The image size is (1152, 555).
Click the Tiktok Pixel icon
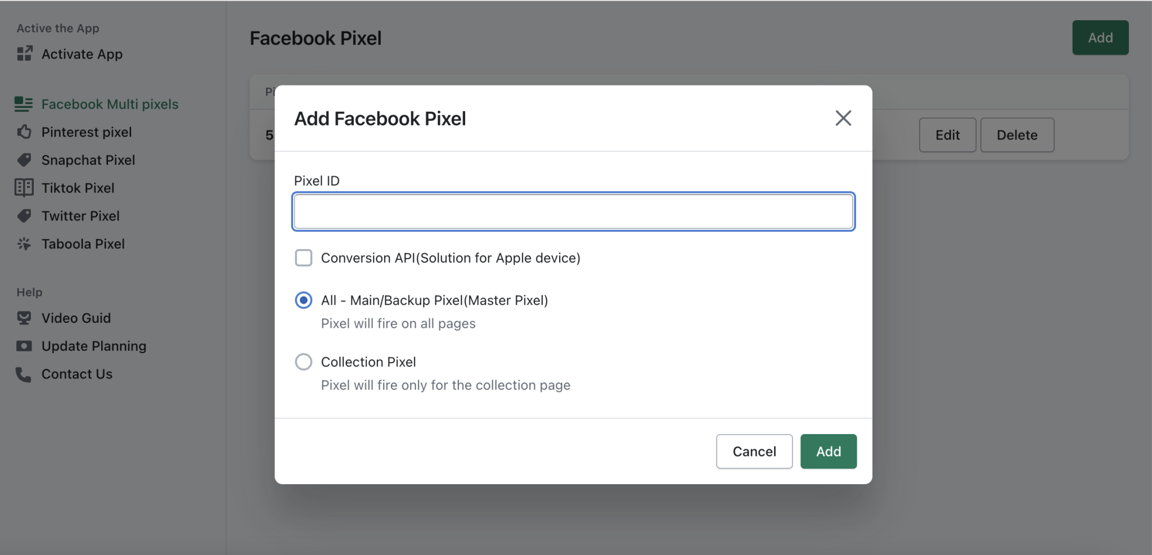click(23, 187)
